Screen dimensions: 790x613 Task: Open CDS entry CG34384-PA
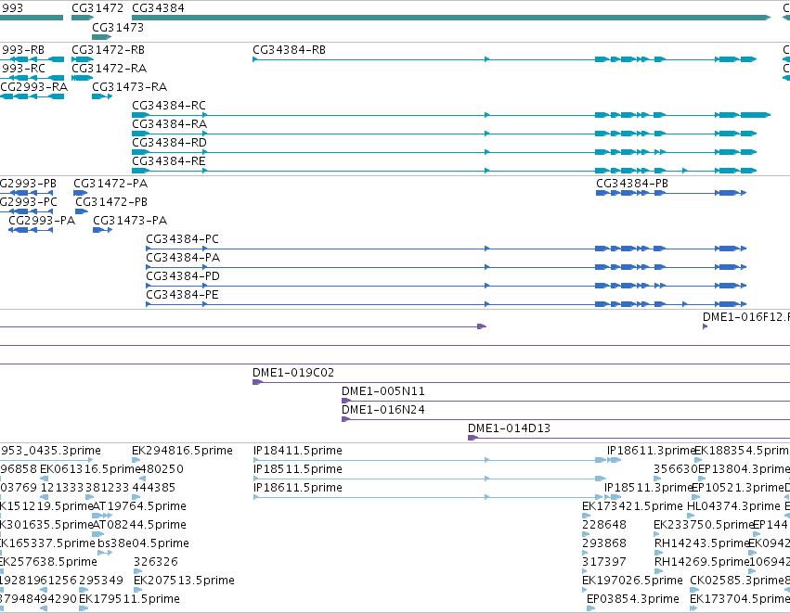point(183,258)
